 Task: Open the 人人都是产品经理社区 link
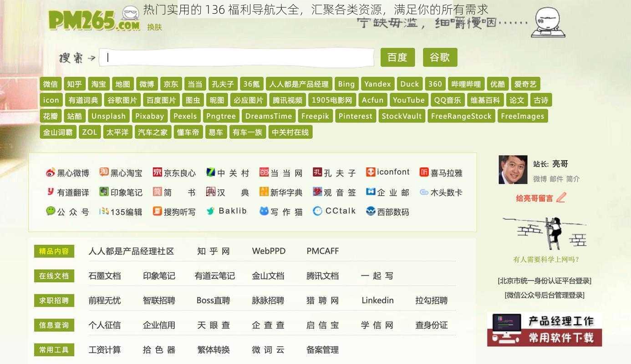pos(131,251)
